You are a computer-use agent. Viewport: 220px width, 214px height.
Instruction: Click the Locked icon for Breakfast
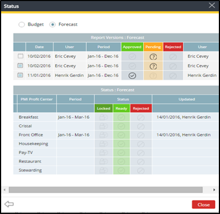pyautogui.click(x=103, y=117)
